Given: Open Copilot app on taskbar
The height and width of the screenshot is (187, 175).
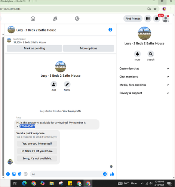Looking at the screenshot, I should coord(43,183).
